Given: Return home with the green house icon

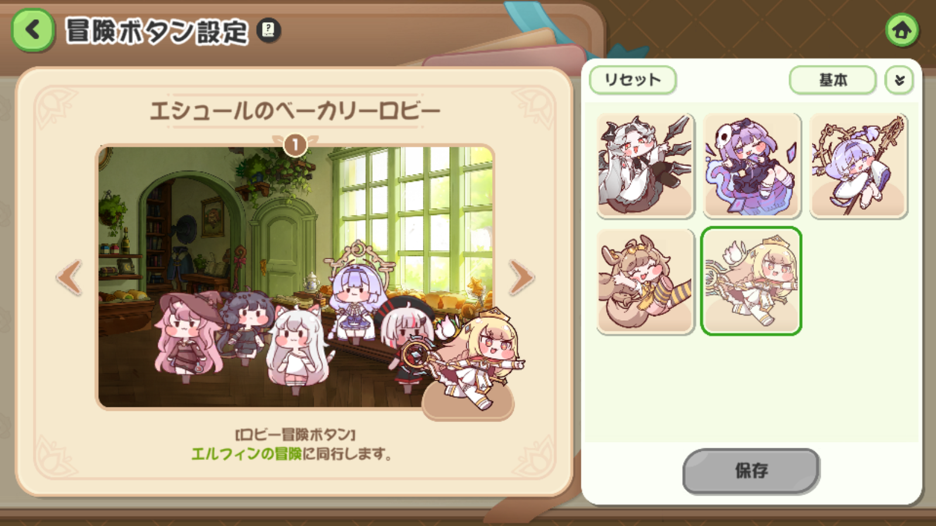Looking at the screenshot, I should 901,30.
